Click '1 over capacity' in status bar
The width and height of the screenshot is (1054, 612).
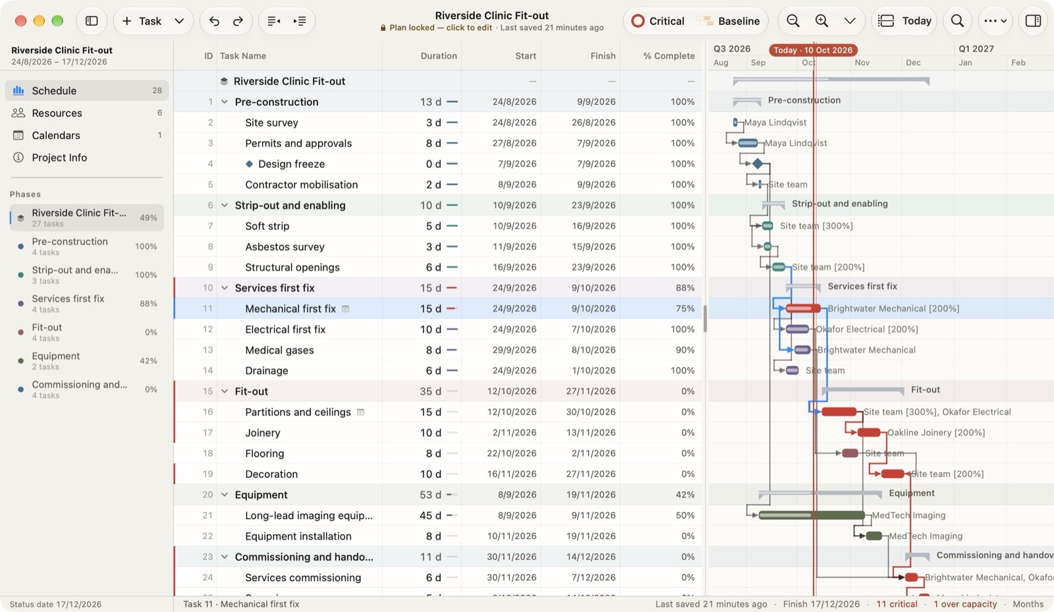(965, 604)
